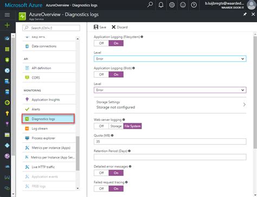Viewport: 257px width, 197px height.
Task: Open Blob logging Level dropdown
Action: click(x=170, y=90)
